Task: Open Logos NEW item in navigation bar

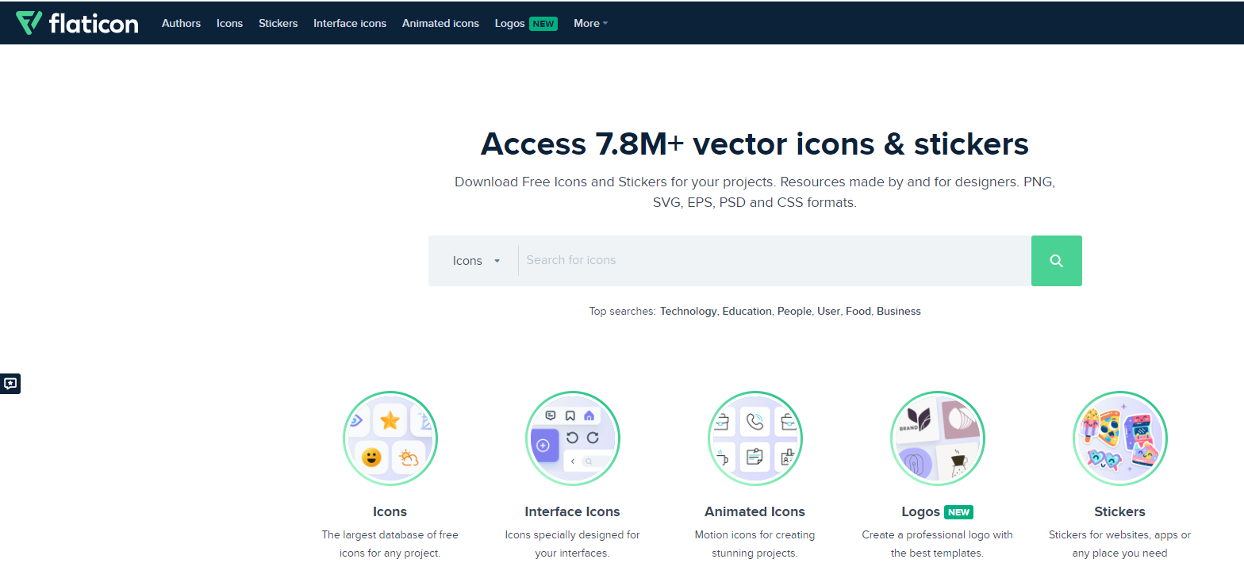Action: tap(524, 24)
